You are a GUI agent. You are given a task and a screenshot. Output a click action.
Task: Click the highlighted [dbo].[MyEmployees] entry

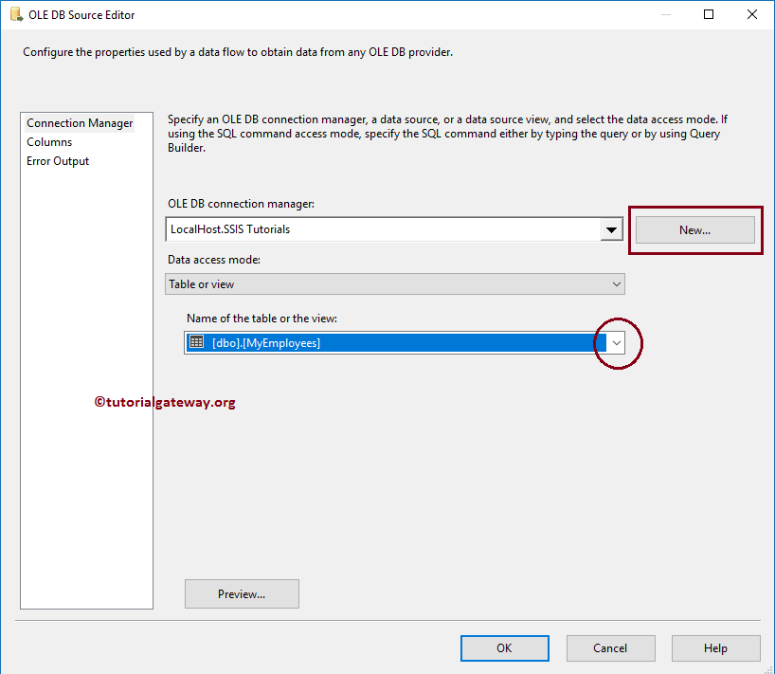pos(379,343)
